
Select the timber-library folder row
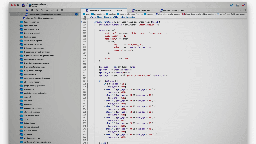[44, 123]
